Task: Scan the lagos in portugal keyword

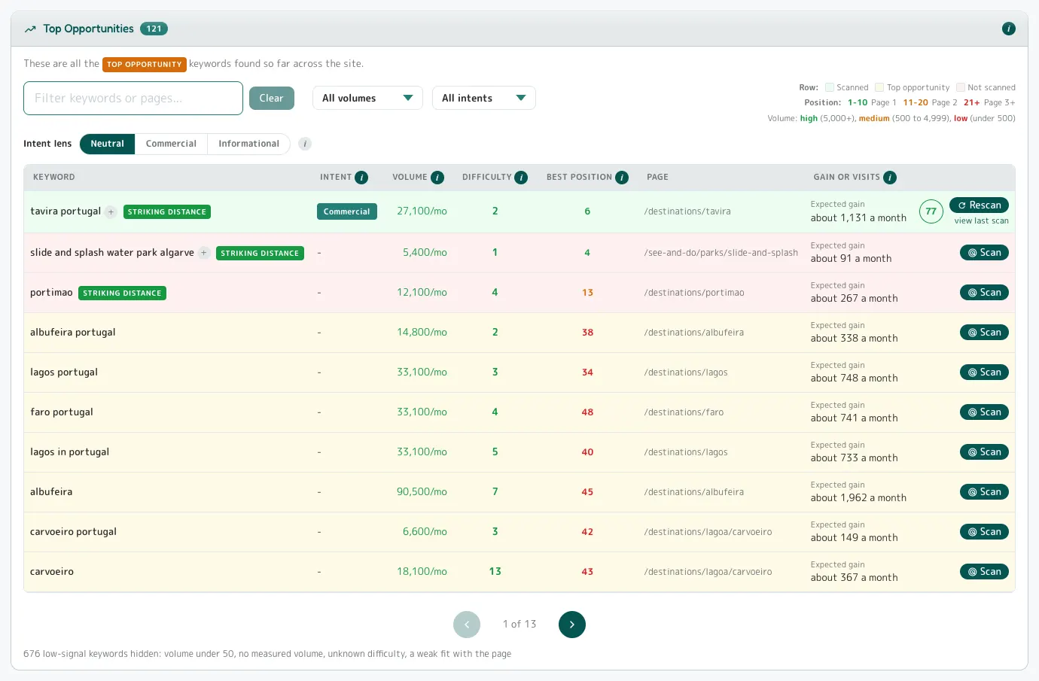Action: point(984,452)
